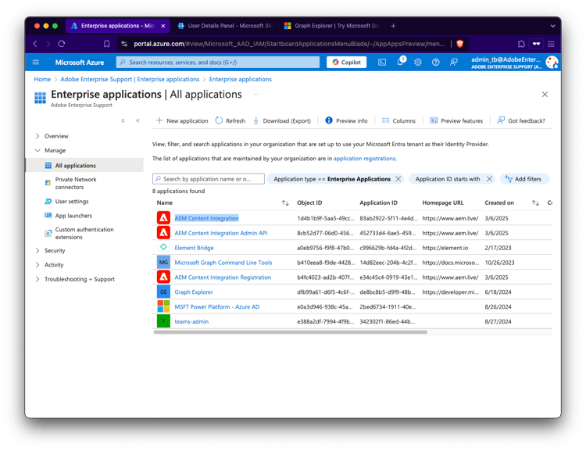This screenshot has height=451, width=586.
Task: Click the site settings icon in address bar
Action: coord(124,44)
